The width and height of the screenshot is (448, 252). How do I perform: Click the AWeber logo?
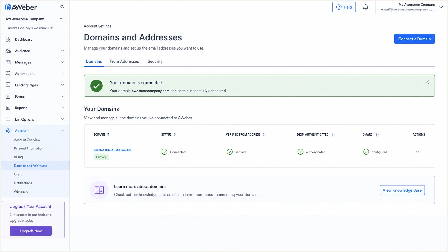[21, 7]
